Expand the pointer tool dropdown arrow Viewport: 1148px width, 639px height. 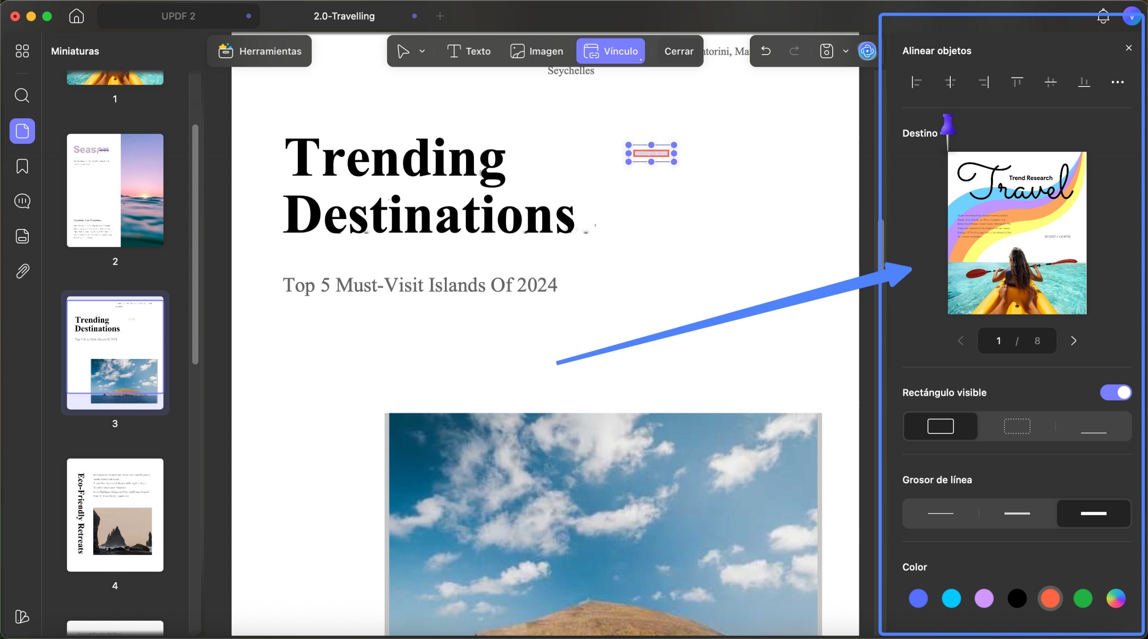[x=422, y=51]
